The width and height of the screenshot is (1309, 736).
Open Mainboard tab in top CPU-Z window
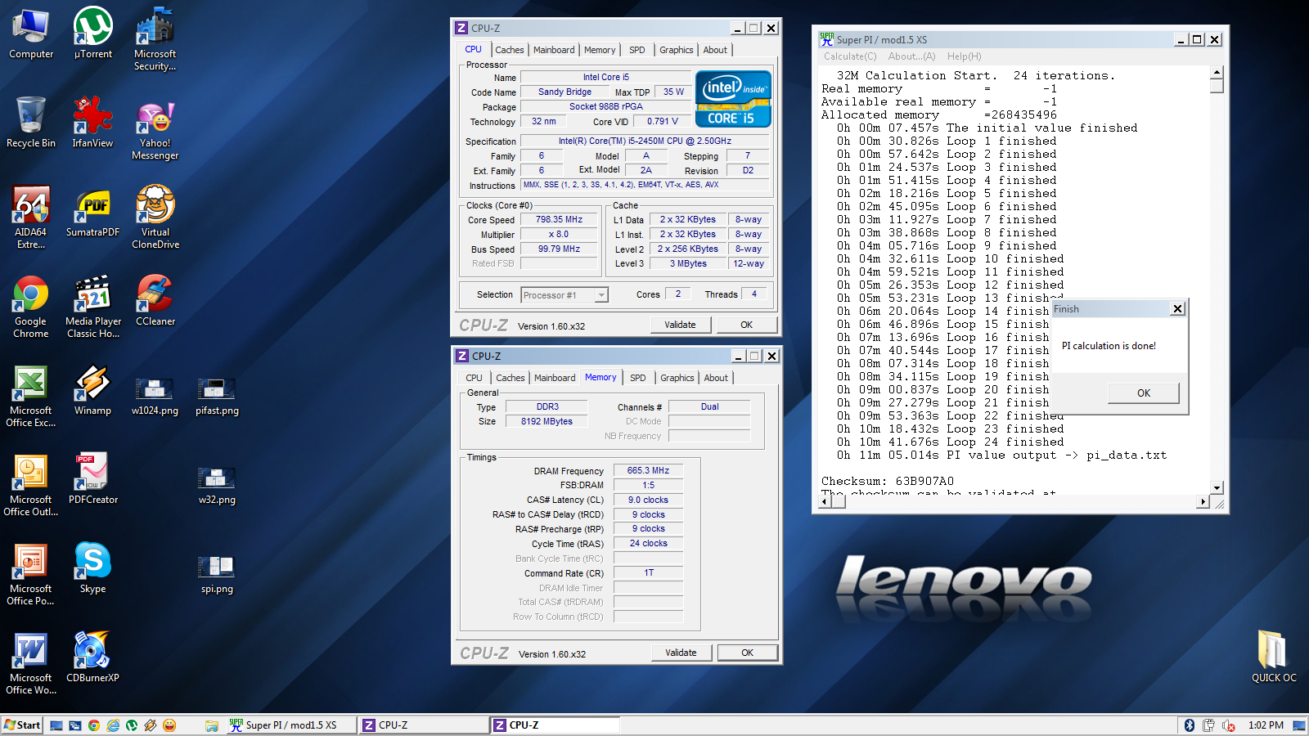[x=554, y=50]
